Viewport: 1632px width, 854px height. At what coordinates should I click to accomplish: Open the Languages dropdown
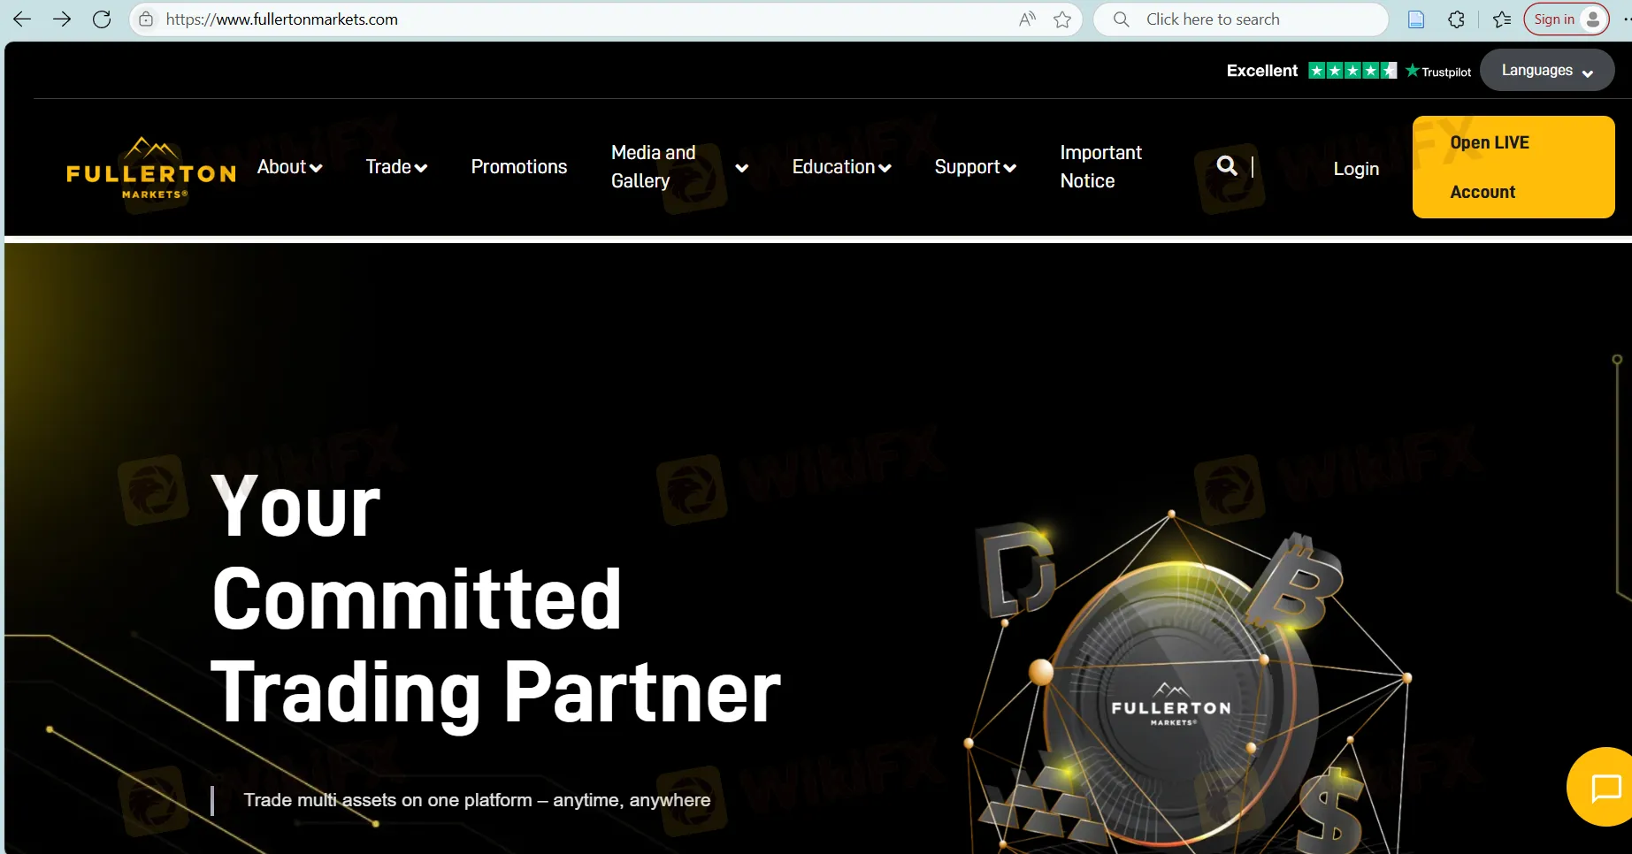pos(1547,71)
